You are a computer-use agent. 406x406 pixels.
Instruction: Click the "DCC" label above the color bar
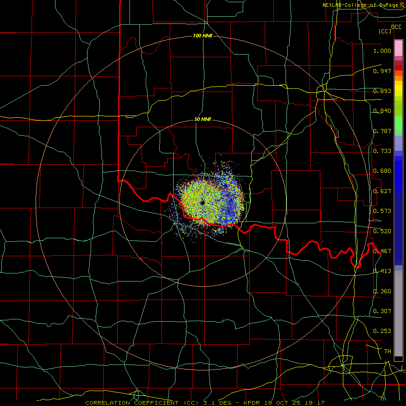[396, 27]
